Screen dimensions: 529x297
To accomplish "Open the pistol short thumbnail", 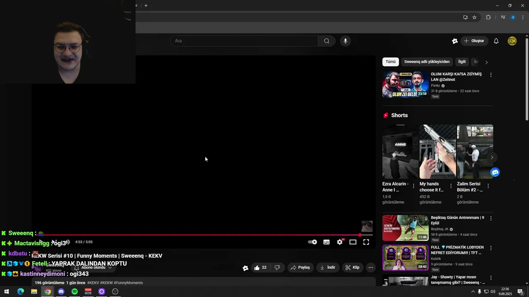I will (438, 151).
